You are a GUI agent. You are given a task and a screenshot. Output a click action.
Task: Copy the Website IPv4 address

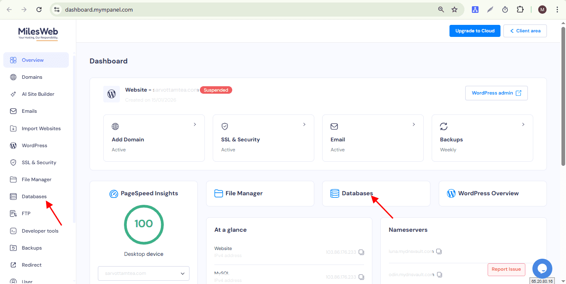361,252
